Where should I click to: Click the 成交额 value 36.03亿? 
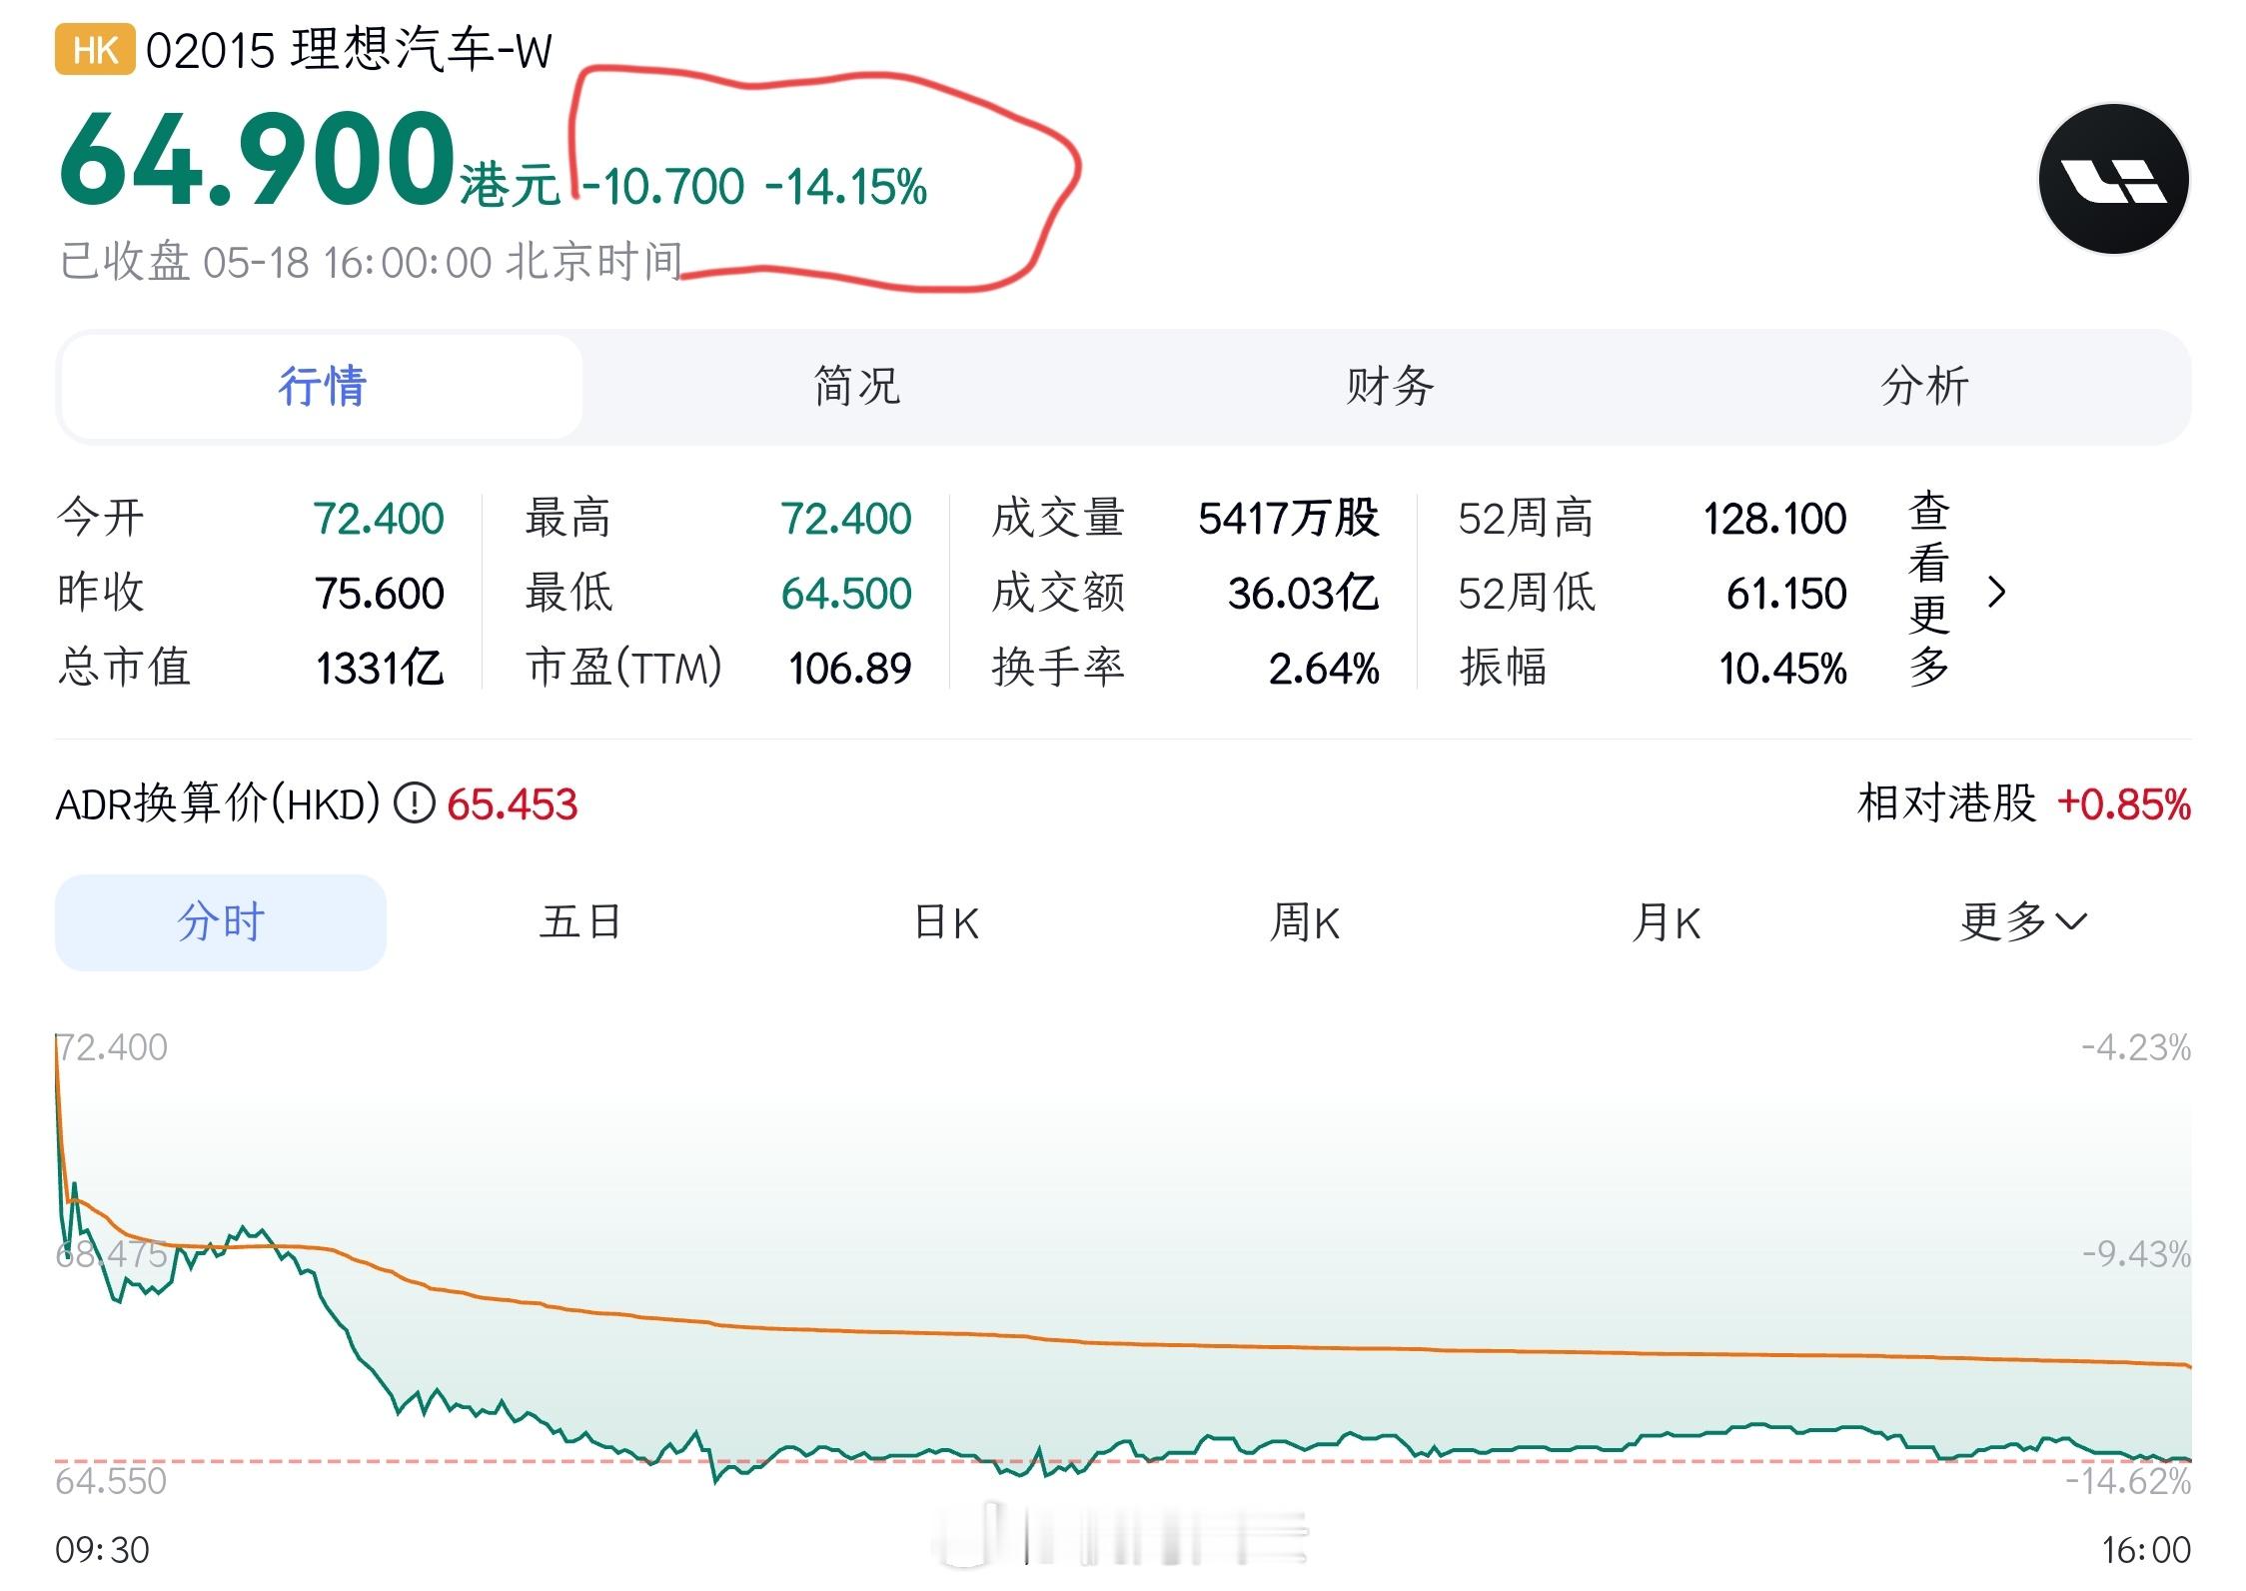(x=1304, y=594)
